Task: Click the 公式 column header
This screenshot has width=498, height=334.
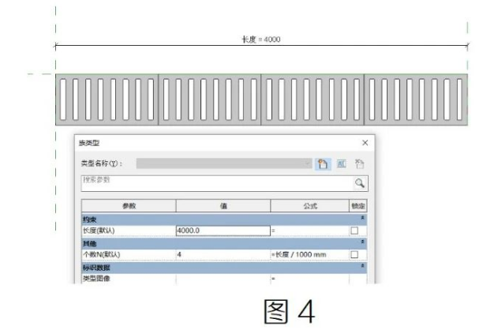Action: pos(309,206)
